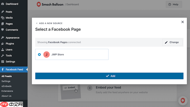Open Settings under Facebook Feed submenu

[6, 81]
